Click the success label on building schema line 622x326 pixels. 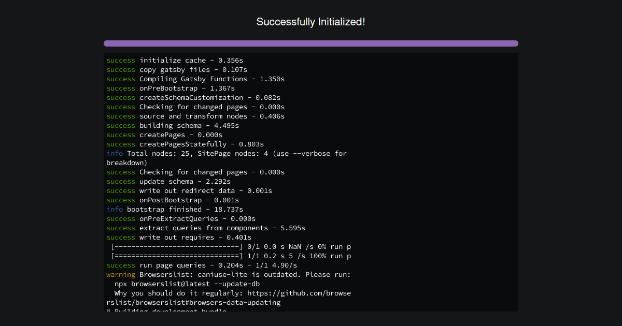pos(120,125)
